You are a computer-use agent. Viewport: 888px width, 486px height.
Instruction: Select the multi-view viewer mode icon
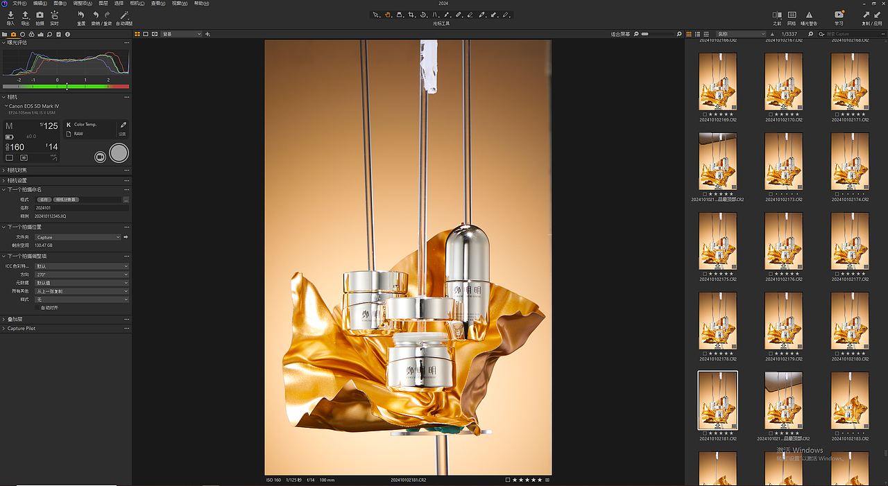click(x=137, y=34)
